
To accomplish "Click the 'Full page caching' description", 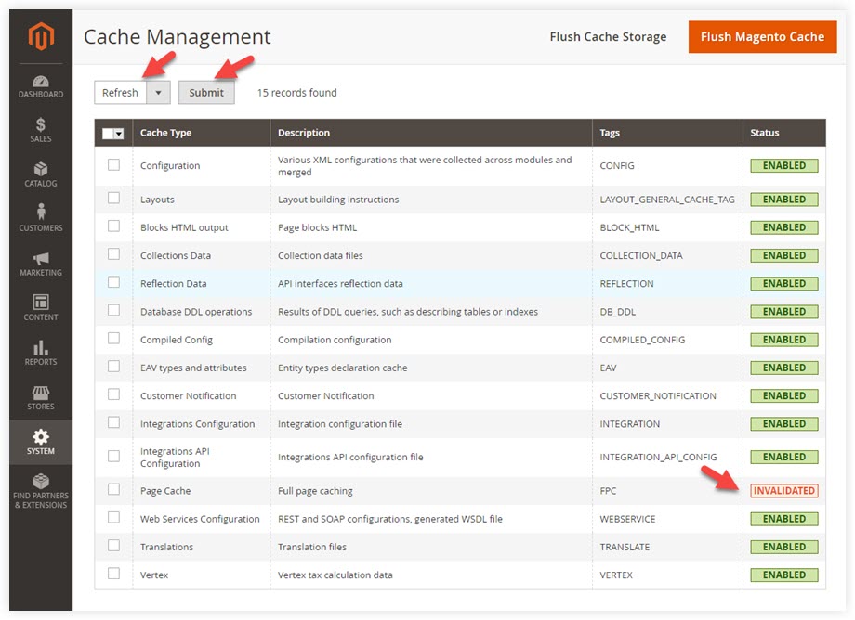I will coord(315,491).
